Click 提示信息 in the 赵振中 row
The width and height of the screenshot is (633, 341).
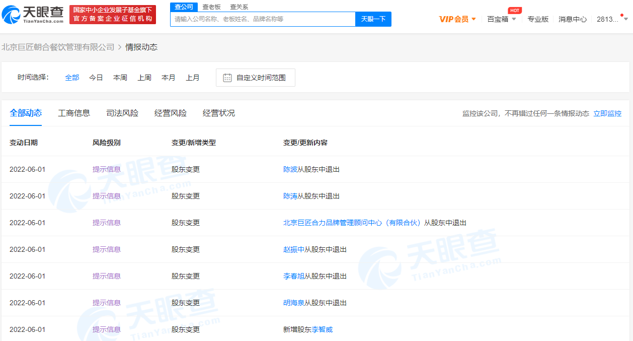click(x=107, y=249)
